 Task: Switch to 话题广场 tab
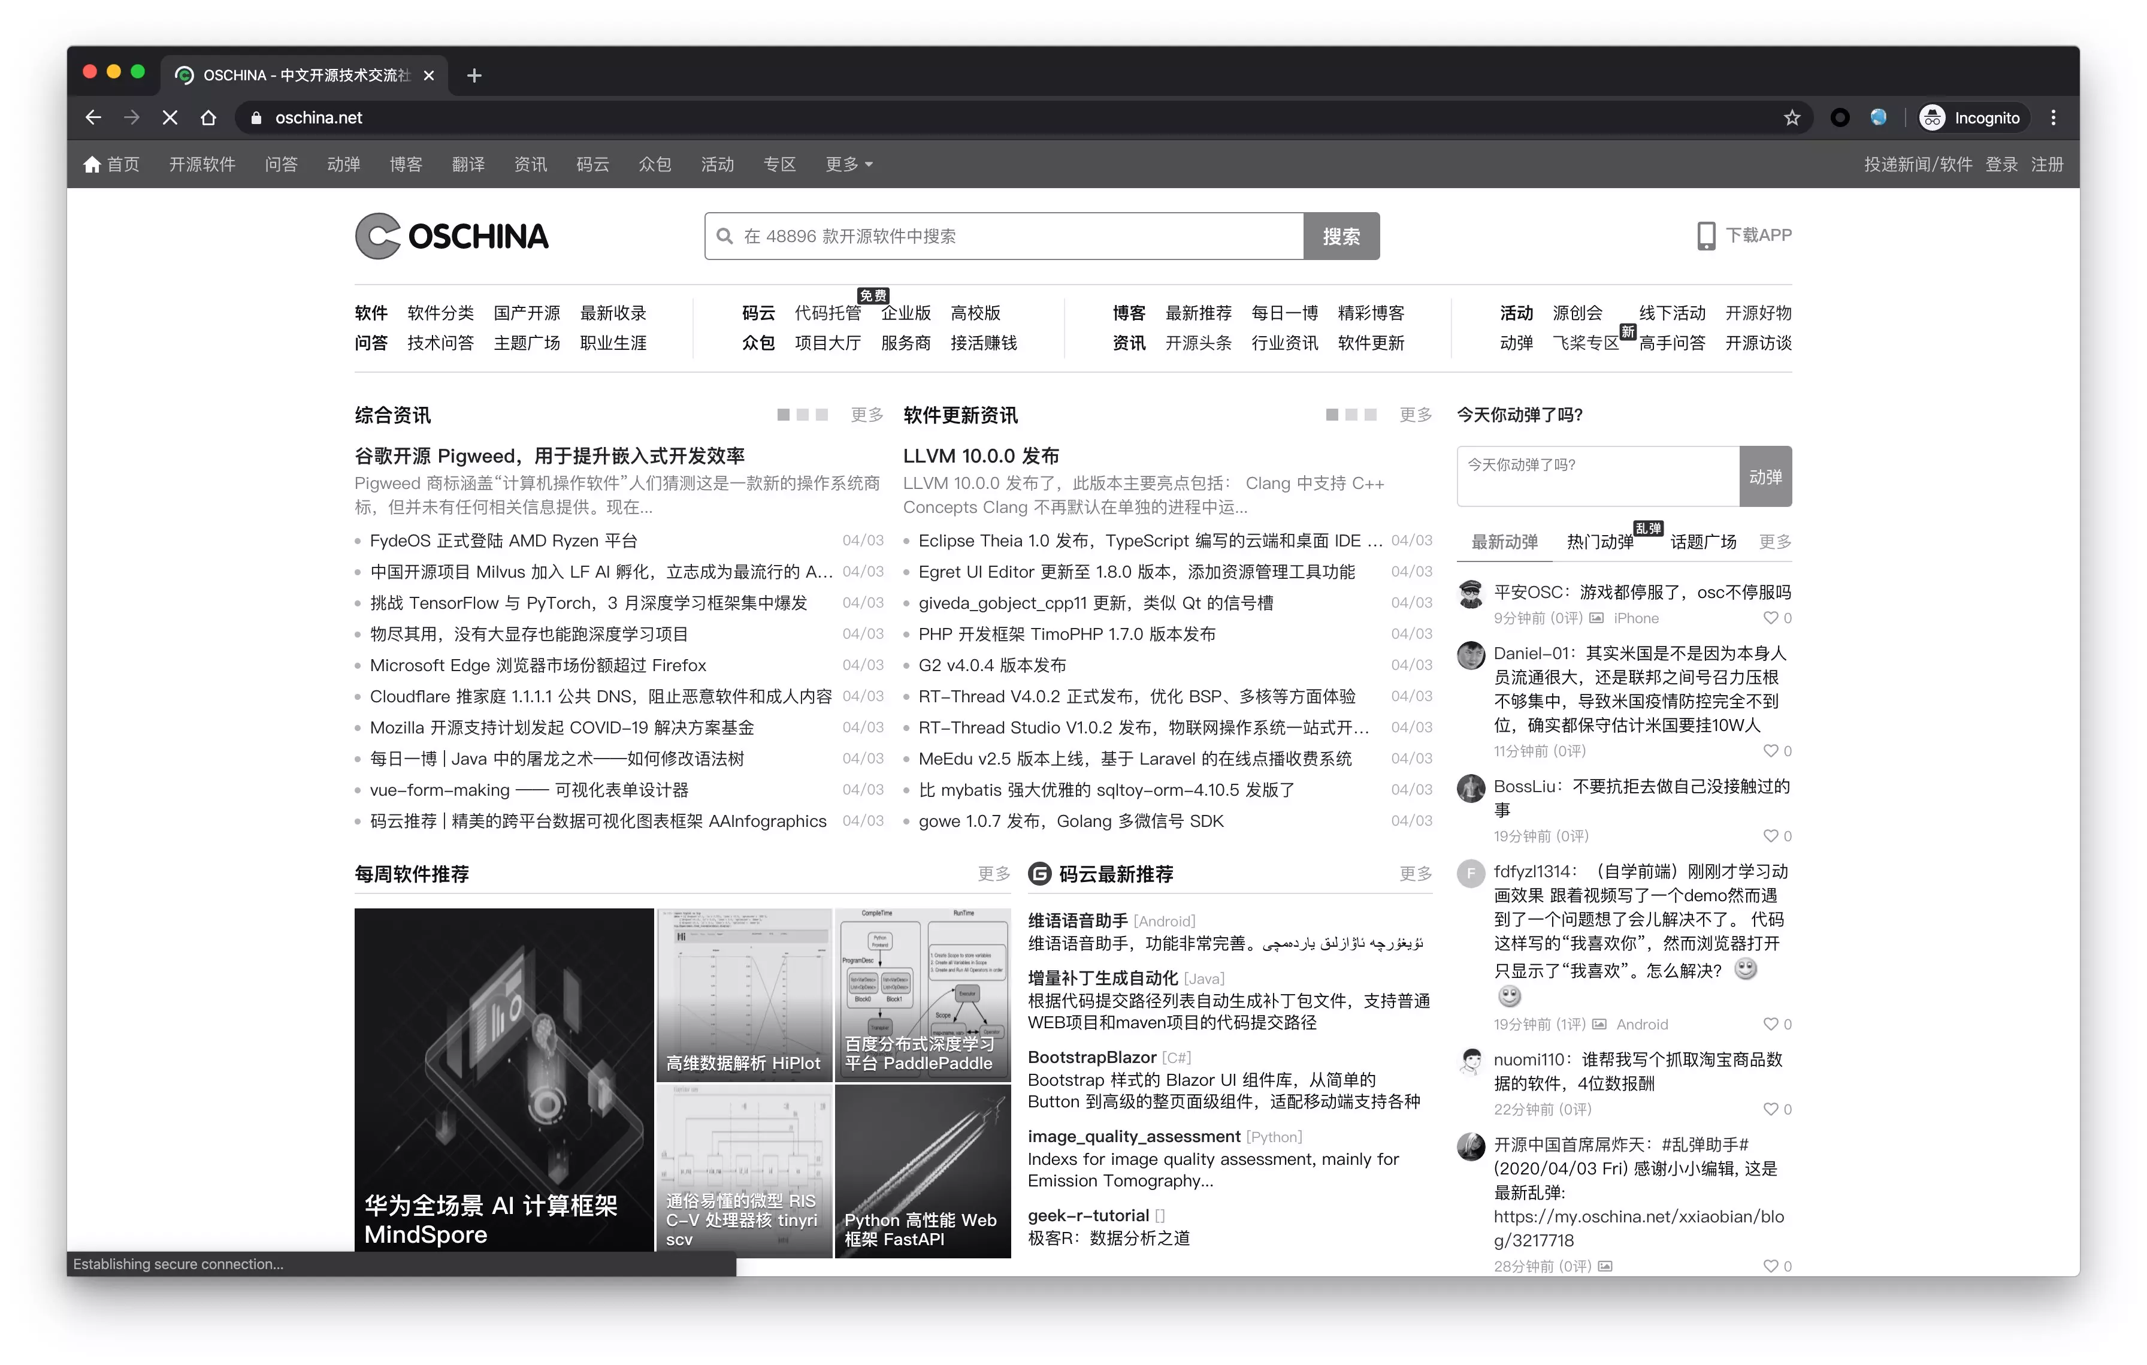1703,542
